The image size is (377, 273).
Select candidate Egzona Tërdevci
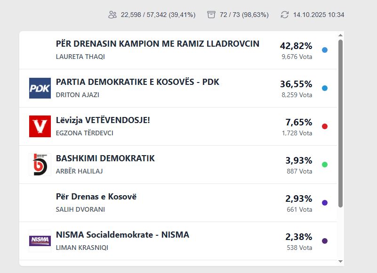click(x=85, y=133)
